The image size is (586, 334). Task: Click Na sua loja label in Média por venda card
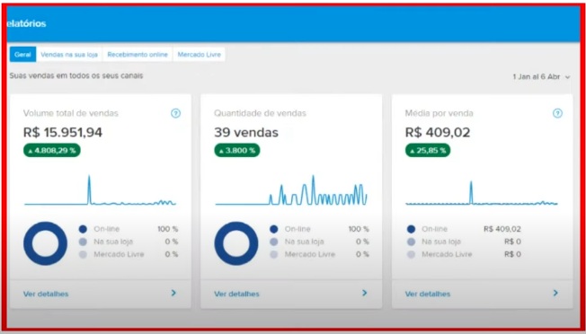[x=441, y=242]
